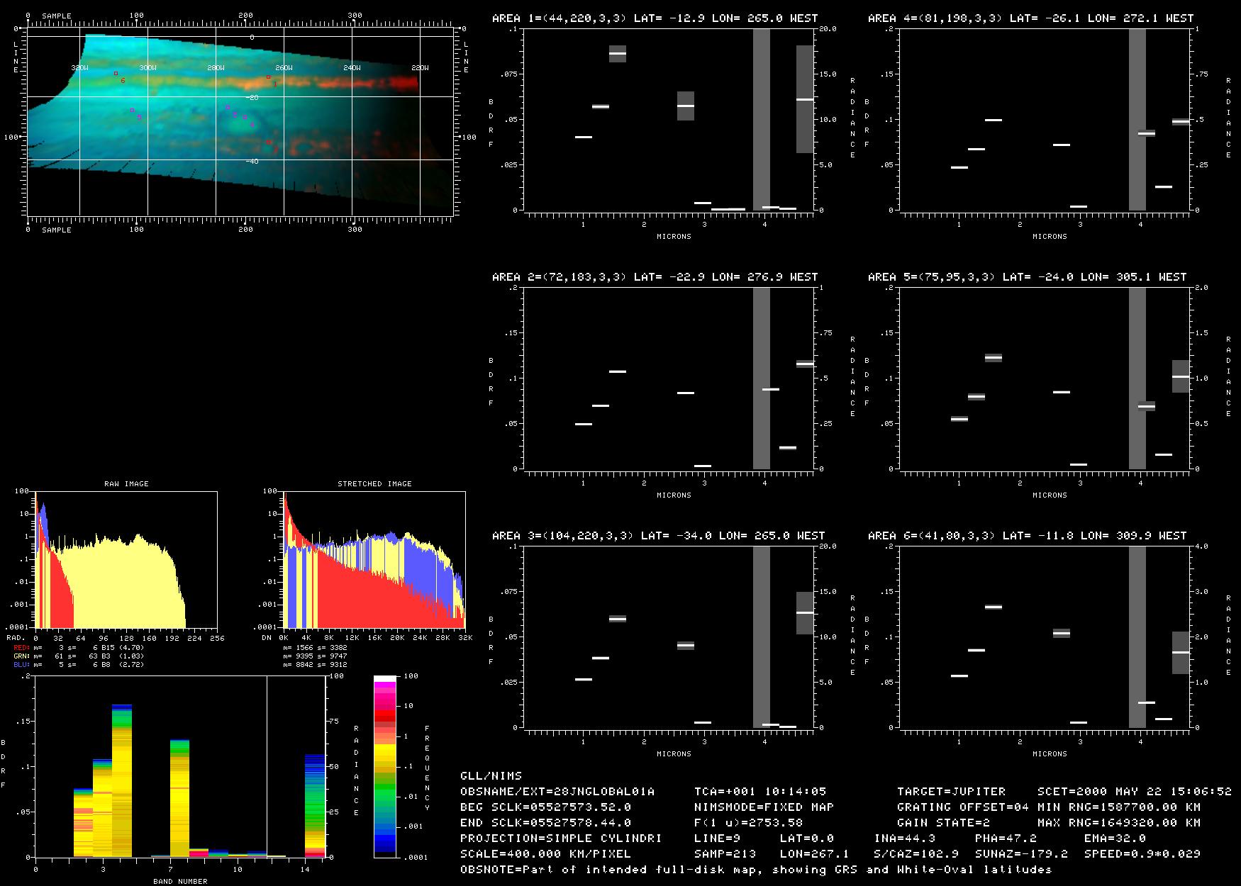
Task: Click the AREA 4 plot title
Action: click(x=1030, y=18)
